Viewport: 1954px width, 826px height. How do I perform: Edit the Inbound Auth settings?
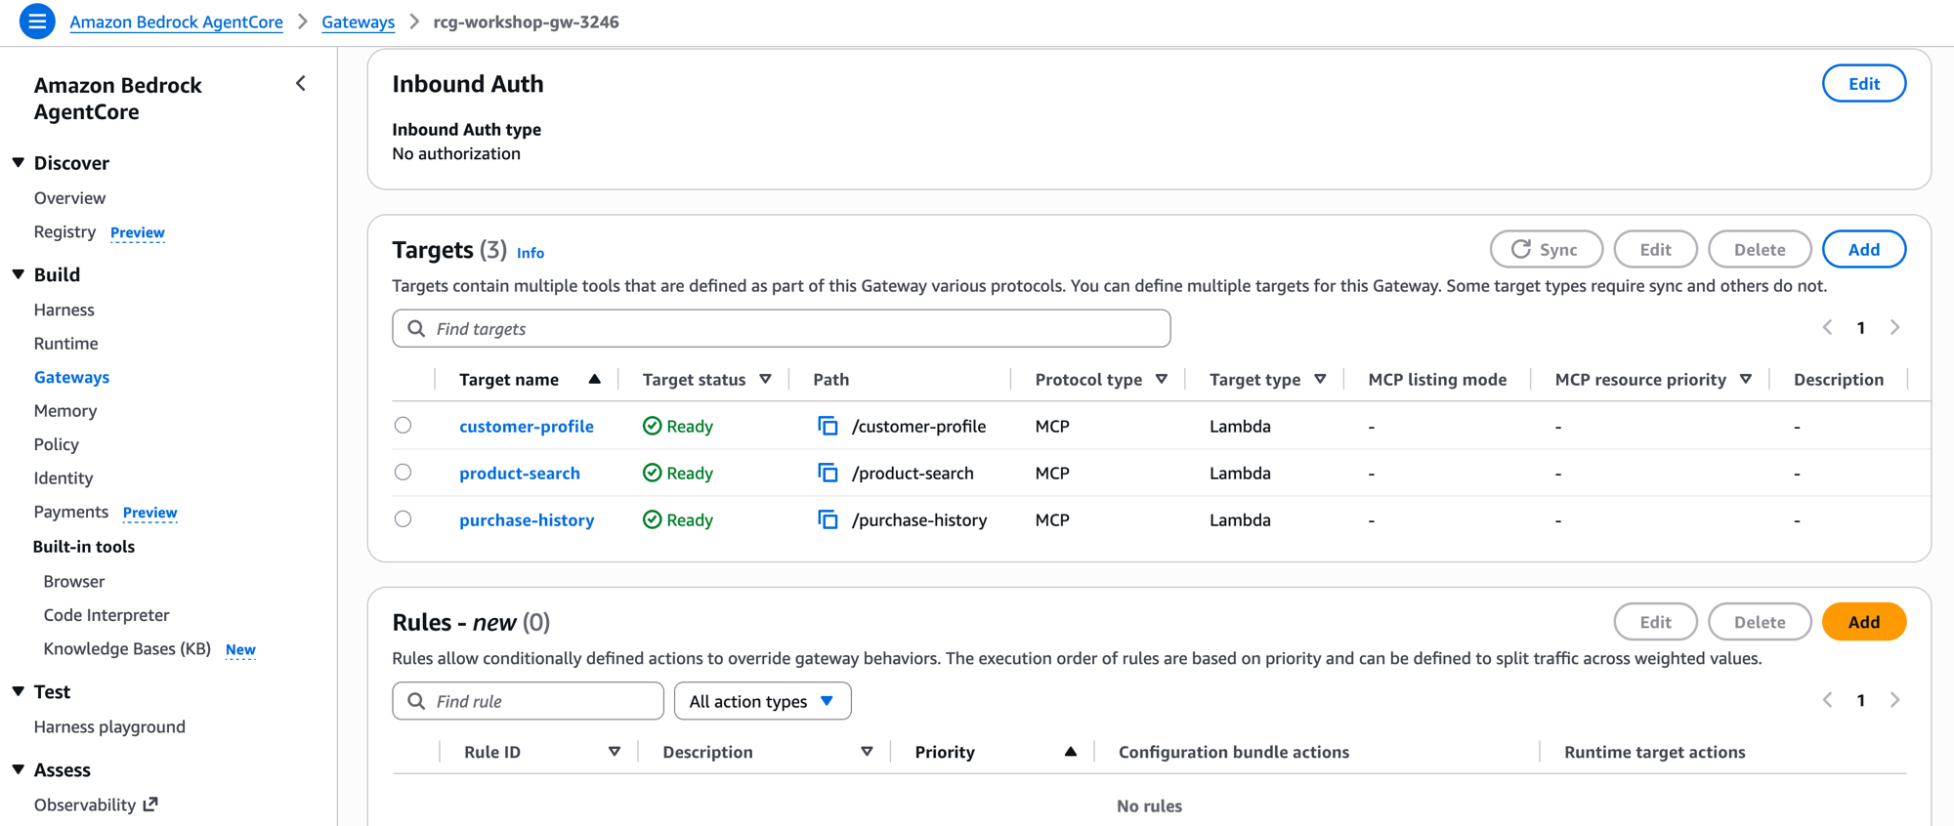point(1864,84)
